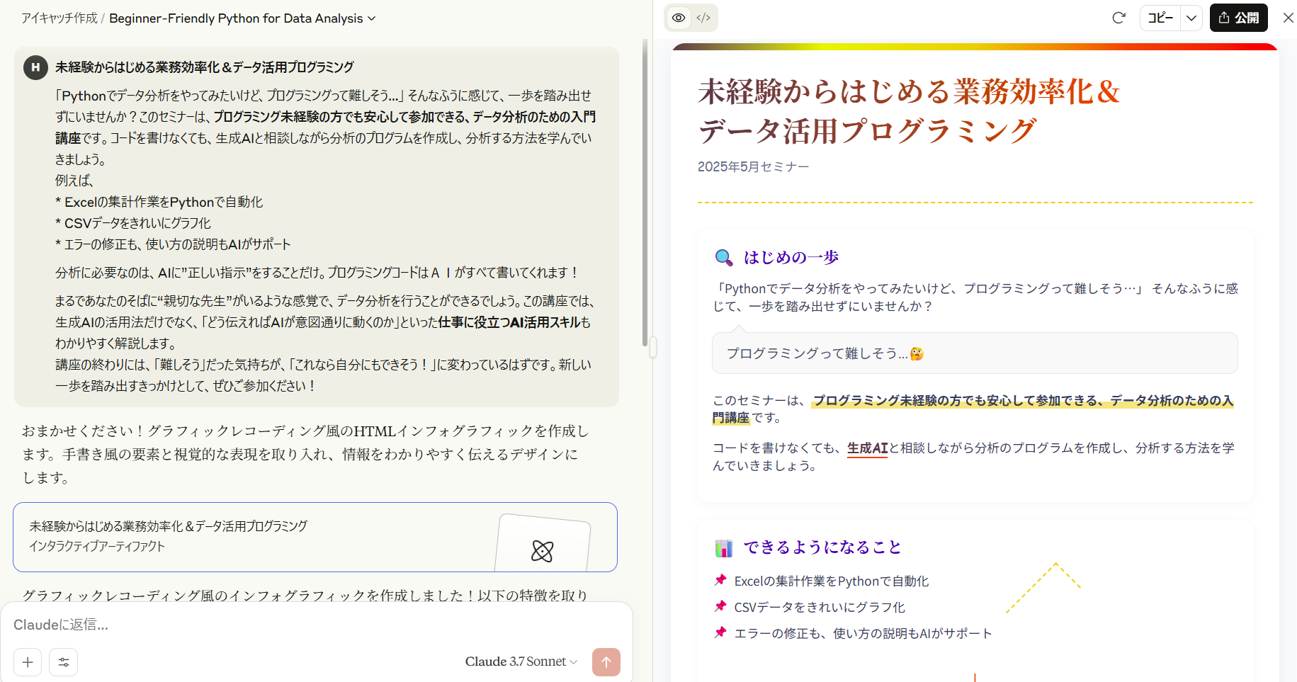Click the コピー button
This screenshot has height=682, width=1297.
point(1160,18)
